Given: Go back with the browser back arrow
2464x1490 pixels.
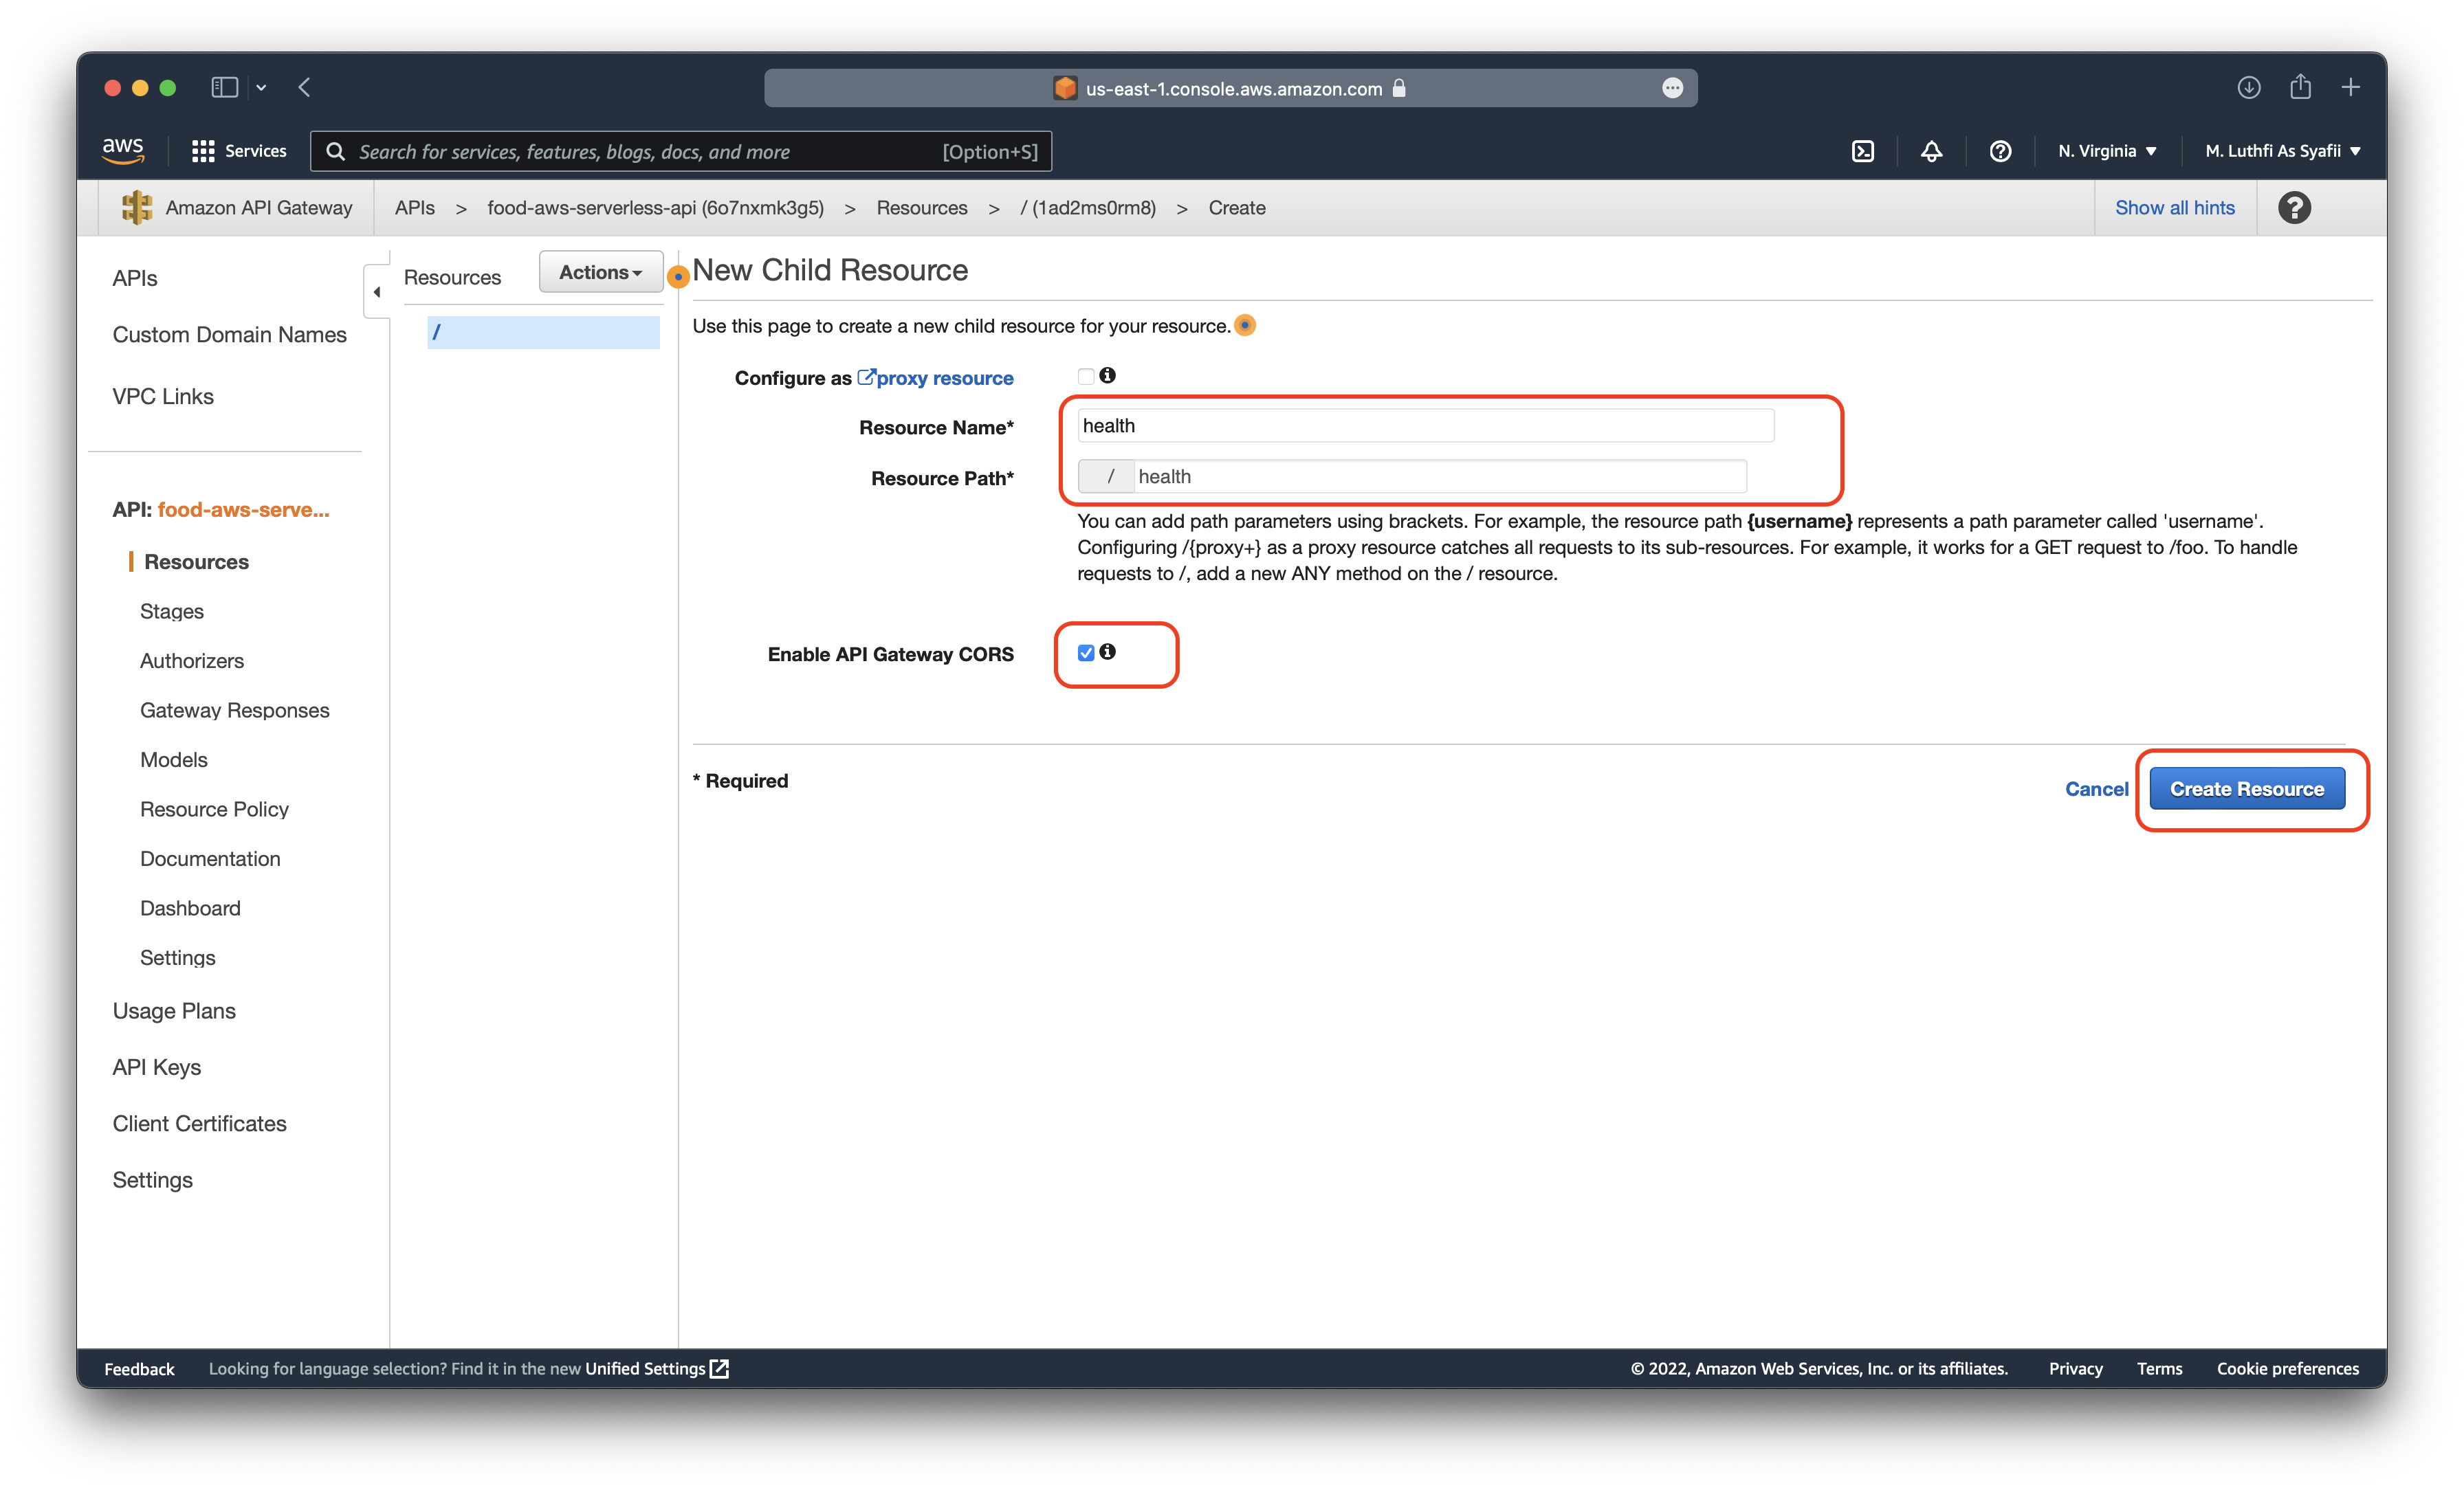Looking at the screenshot, I should tap(305, 88).
